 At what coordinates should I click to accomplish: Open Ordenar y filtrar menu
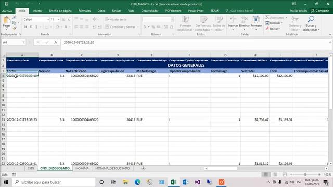(295, 23)
